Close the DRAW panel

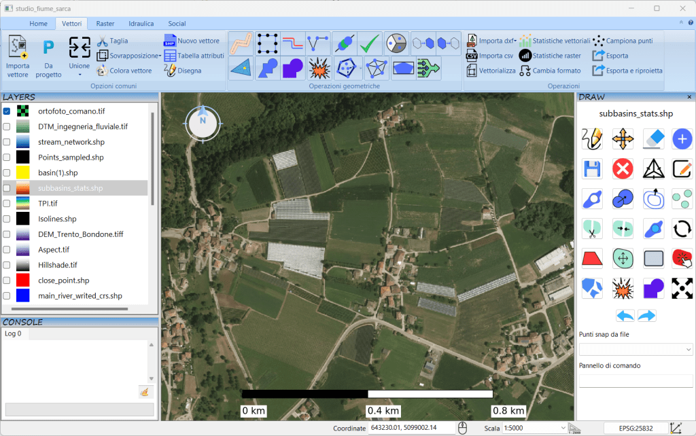pos(689,96)
